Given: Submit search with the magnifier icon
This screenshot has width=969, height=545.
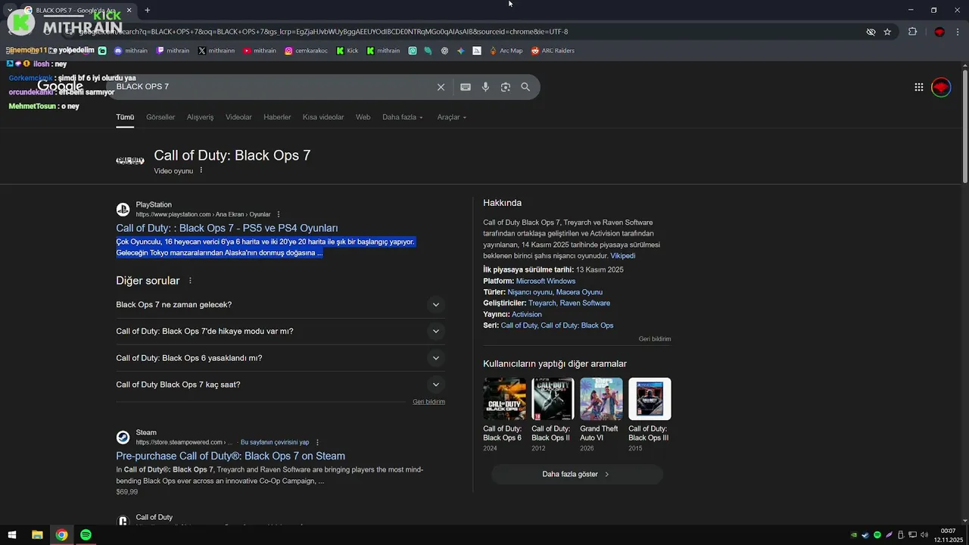Looking at the screenshot, I should click(525, 87).
